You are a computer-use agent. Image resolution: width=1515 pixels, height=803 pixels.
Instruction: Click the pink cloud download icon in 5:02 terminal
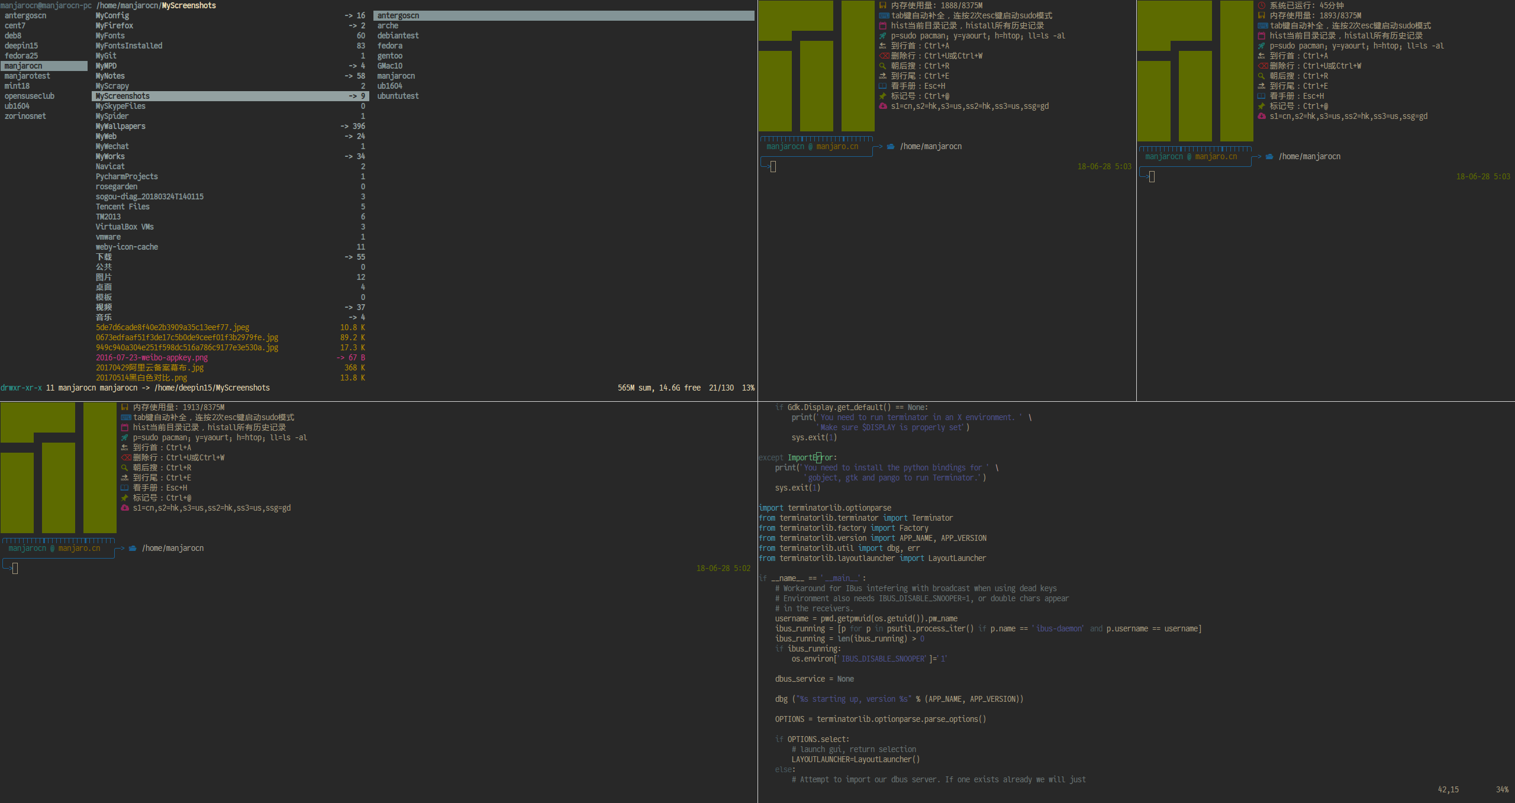pos(125,508)
